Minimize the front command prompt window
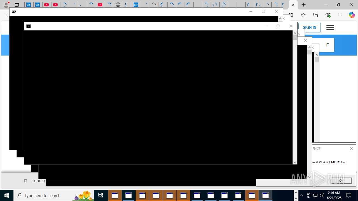Image resolution: width=358 pixels, height=201 pixels. (265, 26)
